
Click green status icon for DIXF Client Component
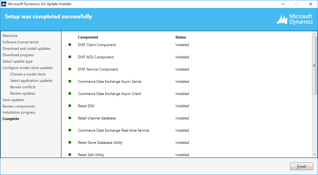point(70,45)
